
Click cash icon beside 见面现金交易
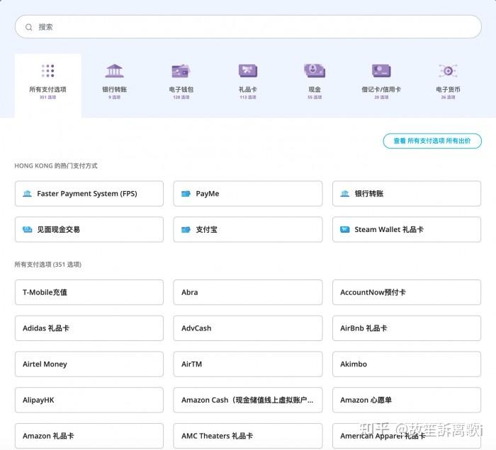(x=28, y=229)
